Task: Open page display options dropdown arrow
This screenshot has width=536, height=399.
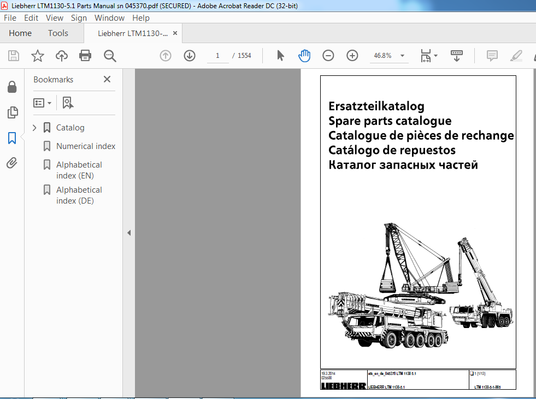Action: pyautogui.click(x=435, y=56)
